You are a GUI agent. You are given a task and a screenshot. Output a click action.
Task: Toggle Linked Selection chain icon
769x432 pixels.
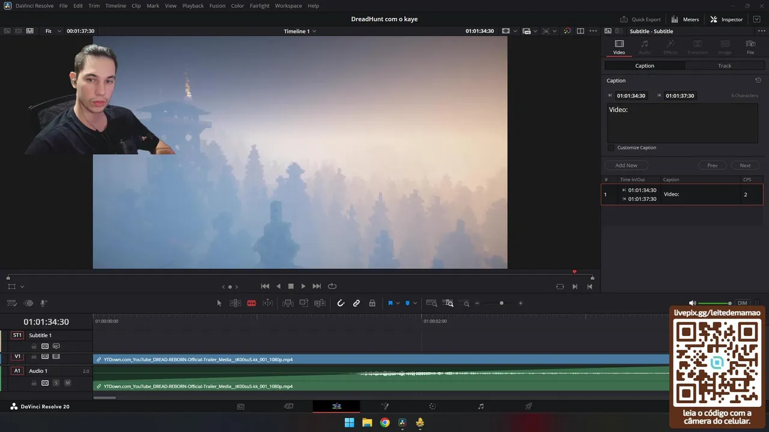point(356,303)
